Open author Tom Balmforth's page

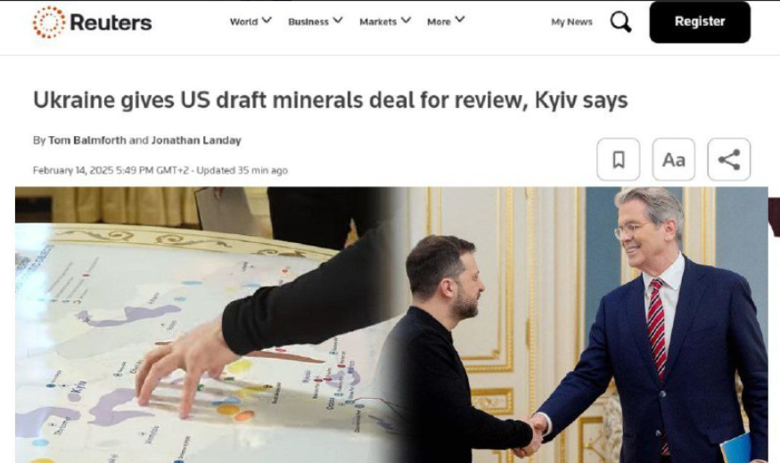87,141
